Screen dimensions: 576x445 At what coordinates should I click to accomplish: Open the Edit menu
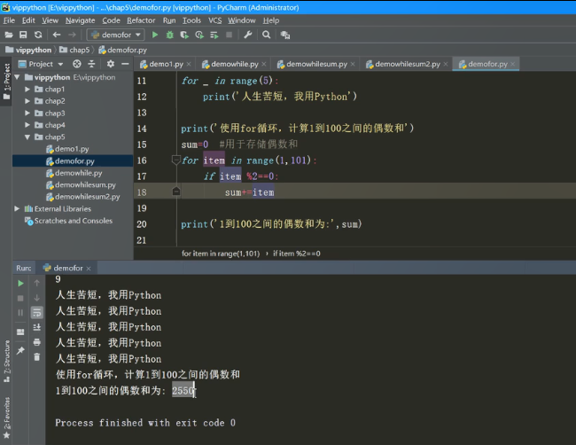[28, 20]
